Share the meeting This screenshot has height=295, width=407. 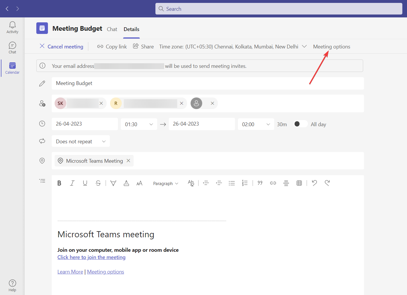pyautogui.click(x=144, y=46)
